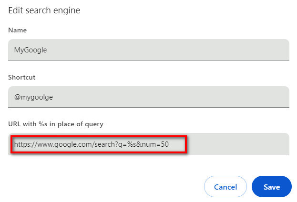Focus the Name field containing MyGoogle
This screenshot has height=202, width=297.
[149, 50]
